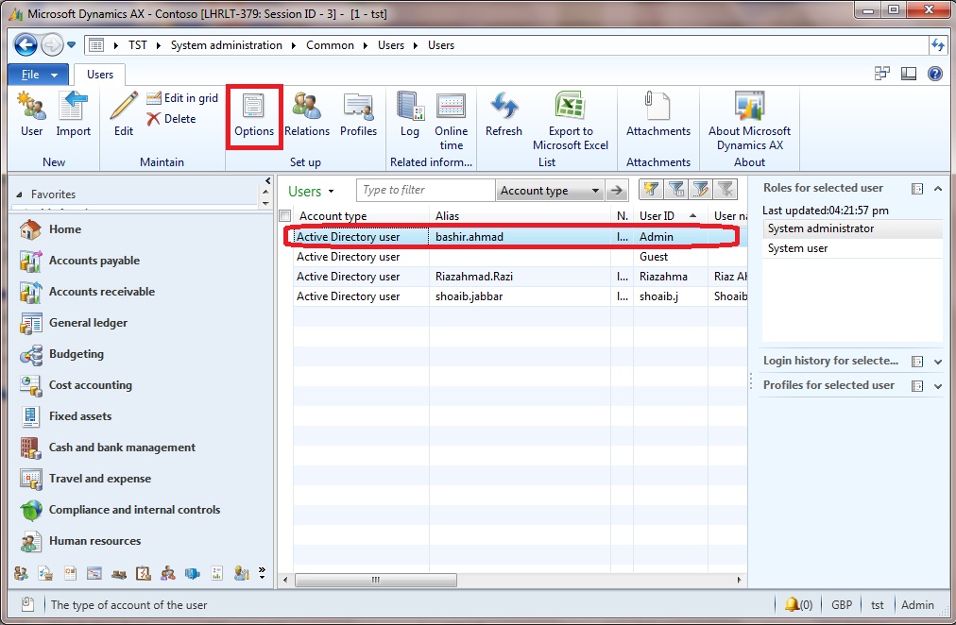Select the System administrator role

pos(852,228)
